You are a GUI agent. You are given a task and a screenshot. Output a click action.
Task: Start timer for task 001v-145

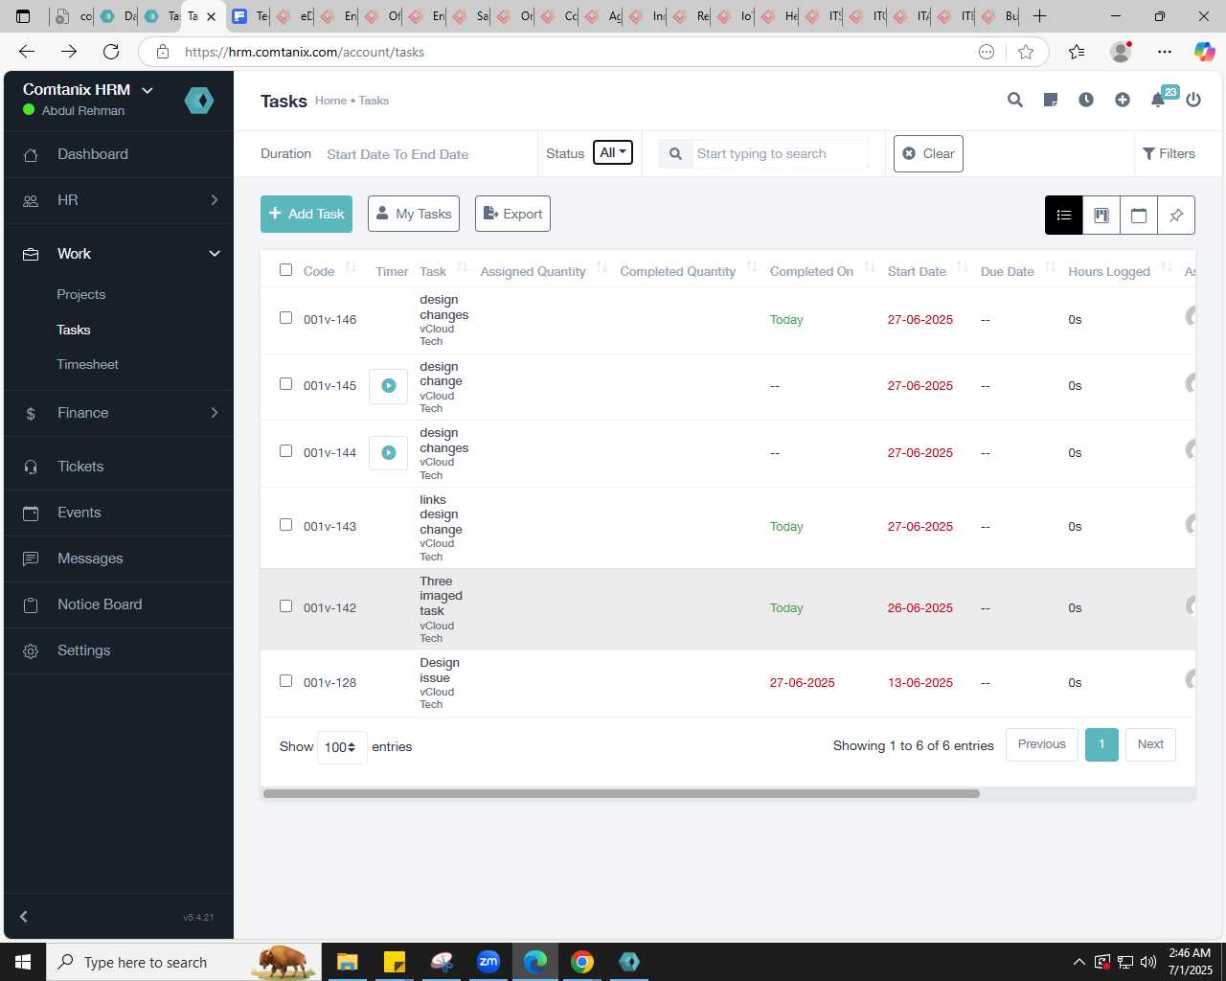(389, 386)
